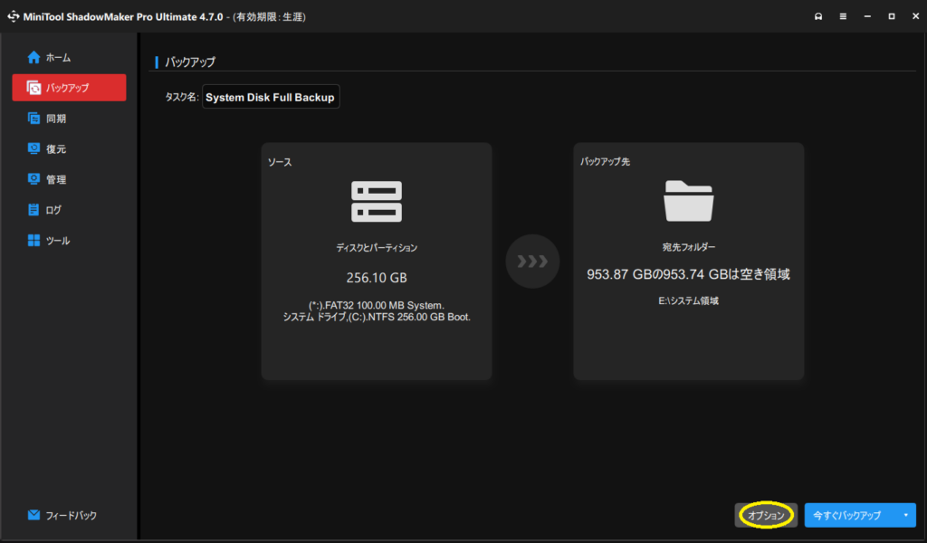The width and height of the screenshot is (927, 543).
Task: Click the headset support icon in title bar
Action: coord(818,16)
